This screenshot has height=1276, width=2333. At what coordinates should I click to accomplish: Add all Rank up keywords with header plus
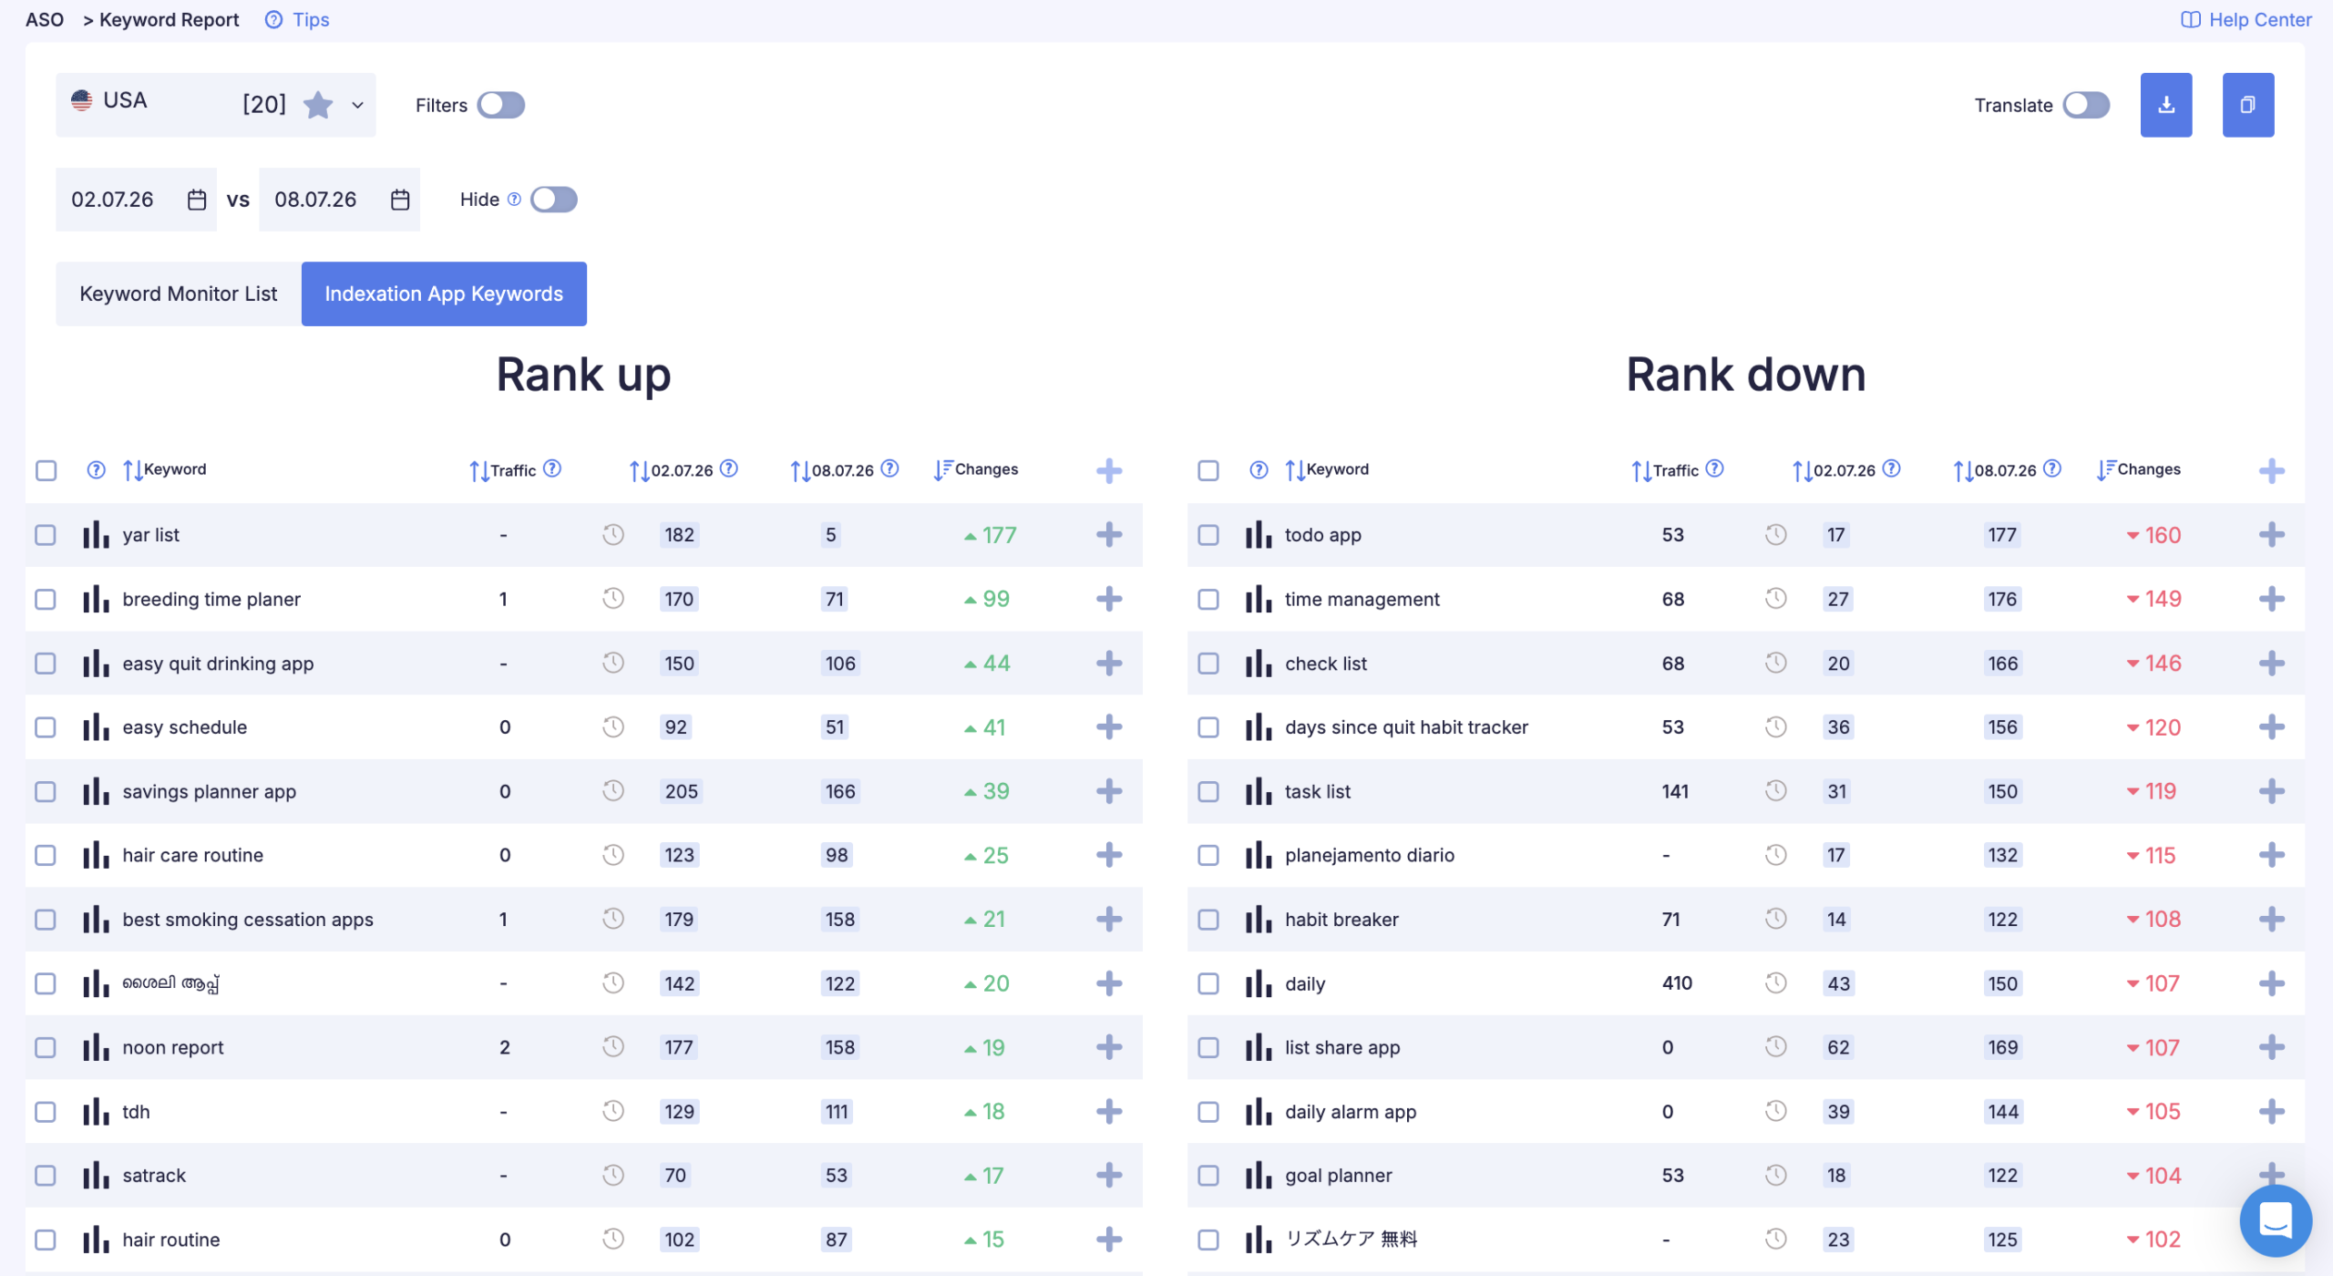pos(1108,470)
